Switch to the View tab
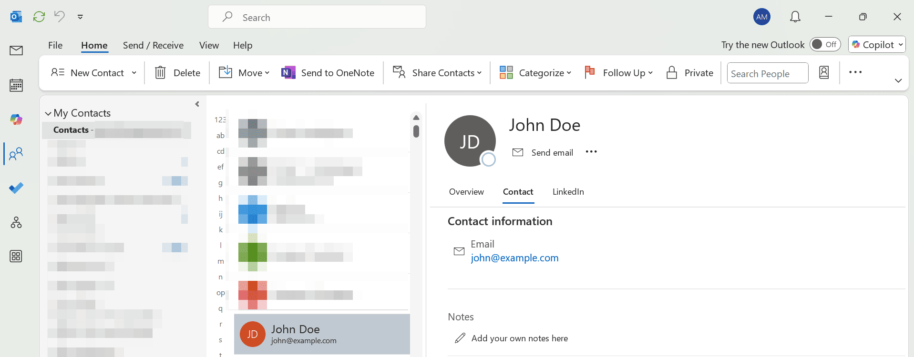Image resolution: width=914 pixels, height=357 pixels. coord(209,45)
